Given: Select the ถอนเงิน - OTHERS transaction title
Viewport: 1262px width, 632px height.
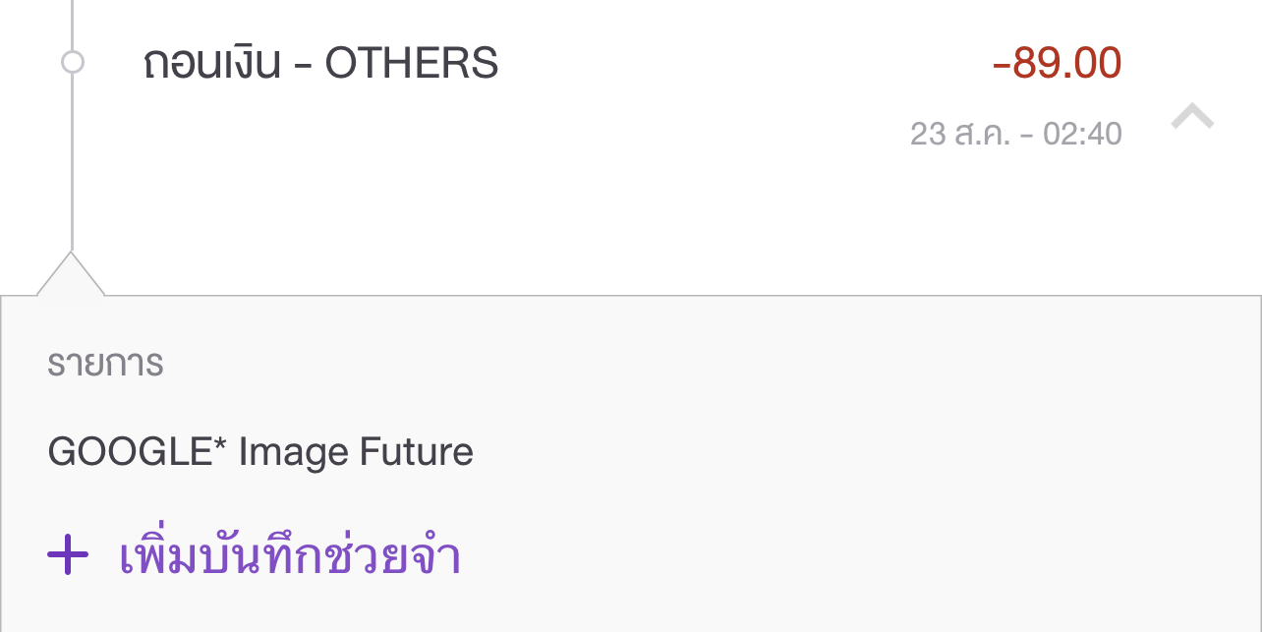Looking at the screenshot, I should [x=320, y=64].
